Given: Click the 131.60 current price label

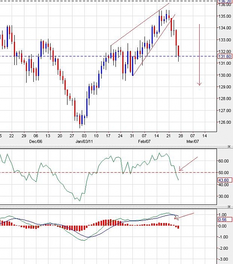Looking at the screenshot, I should point(225,56).
